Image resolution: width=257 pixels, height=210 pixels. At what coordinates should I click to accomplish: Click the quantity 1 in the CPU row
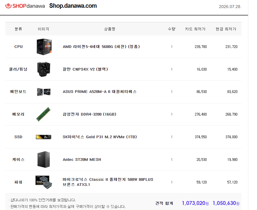172,47
